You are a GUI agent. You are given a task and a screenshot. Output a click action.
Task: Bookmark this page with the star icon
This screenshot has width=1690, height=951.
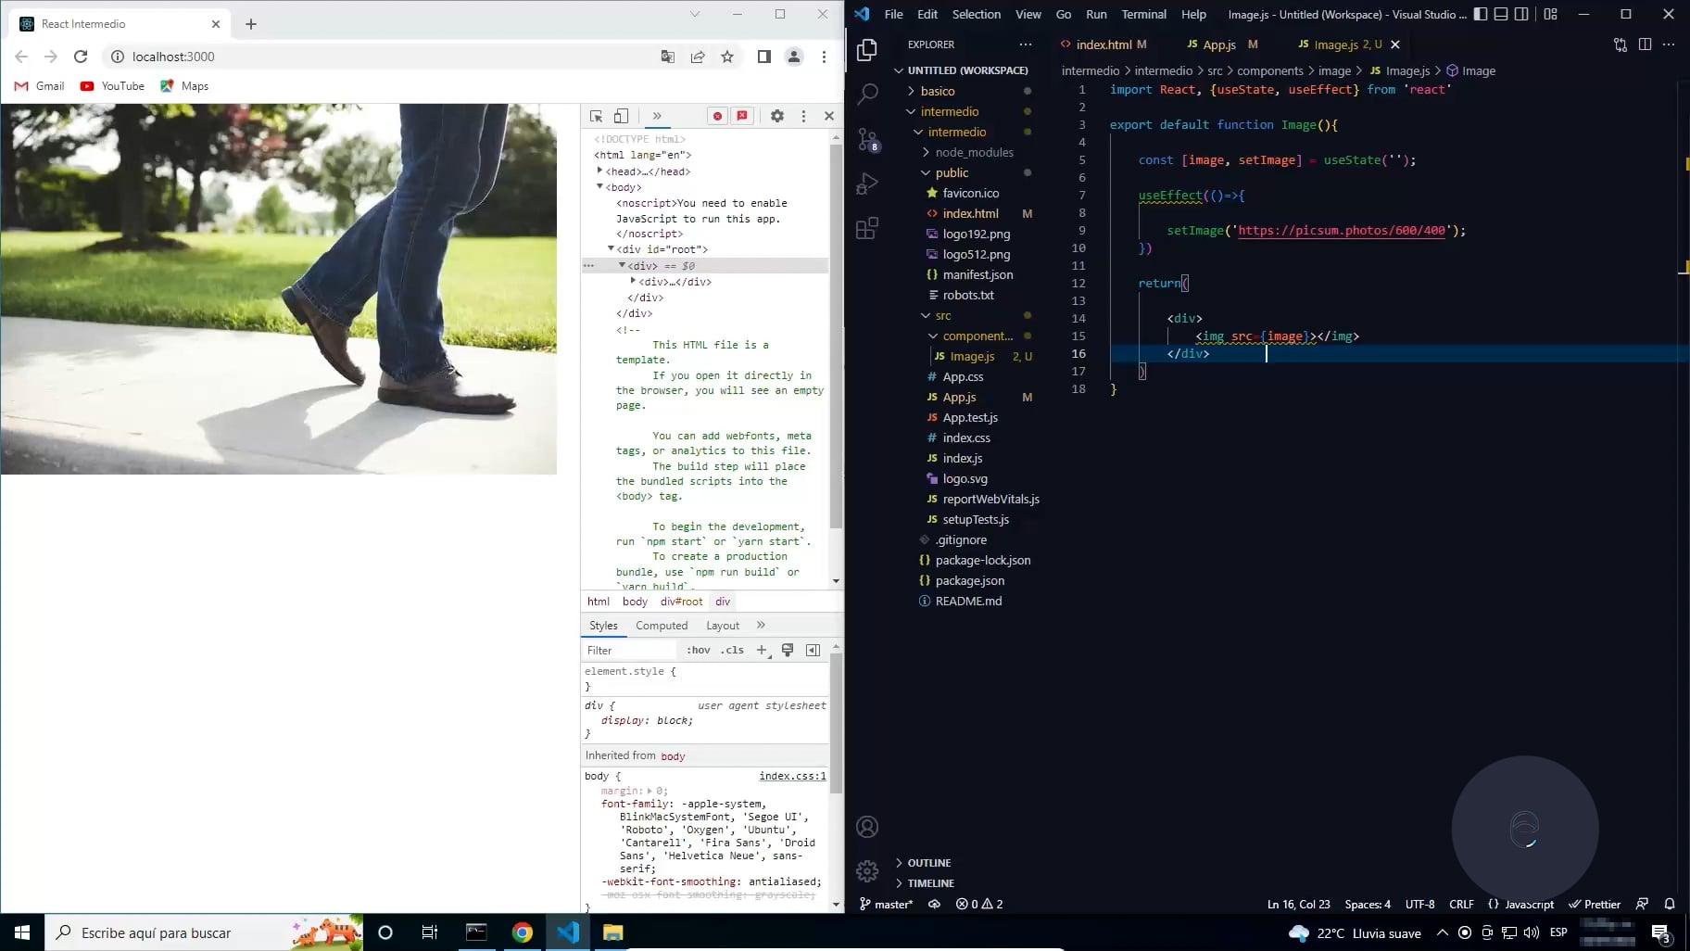click(x=727, y=57)
